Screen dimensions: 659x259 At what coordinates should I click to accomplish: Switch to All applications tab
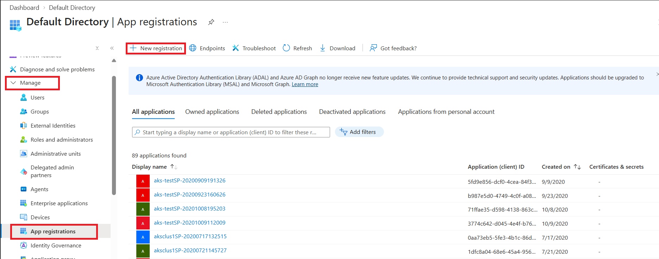coord(153,112)
